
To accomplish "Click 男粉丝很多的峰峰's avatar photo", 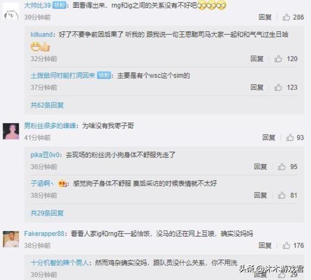I will click(11, 131).
